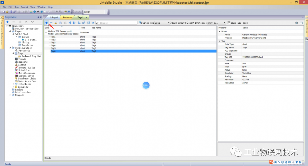Switch to the Protocols tab
This screenshot has width=308, height=166.
tap(67, 17)
